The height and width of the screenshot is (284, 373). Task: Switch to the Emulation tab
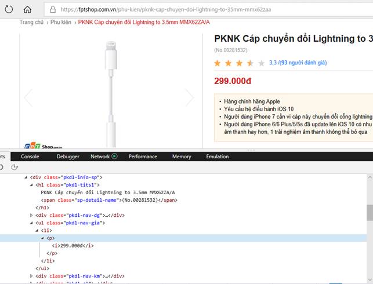click(x=218, y=156)
